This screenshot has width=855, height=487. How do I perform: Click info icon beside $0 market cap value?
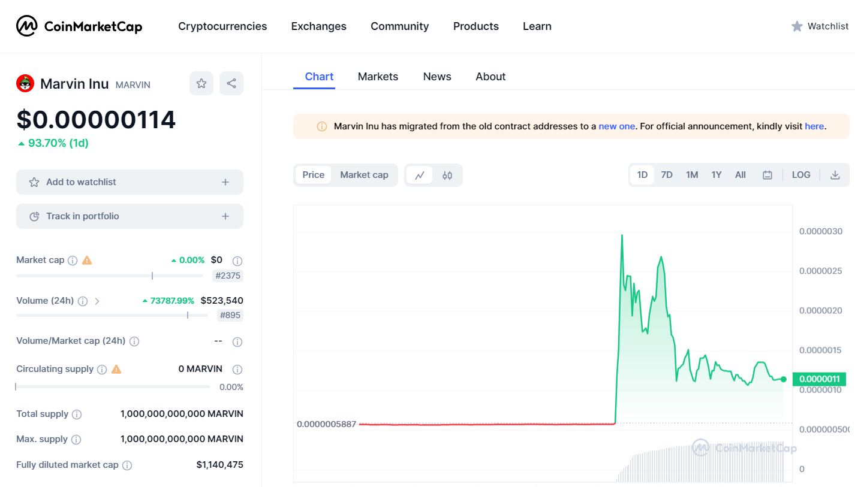click(237, 261)
